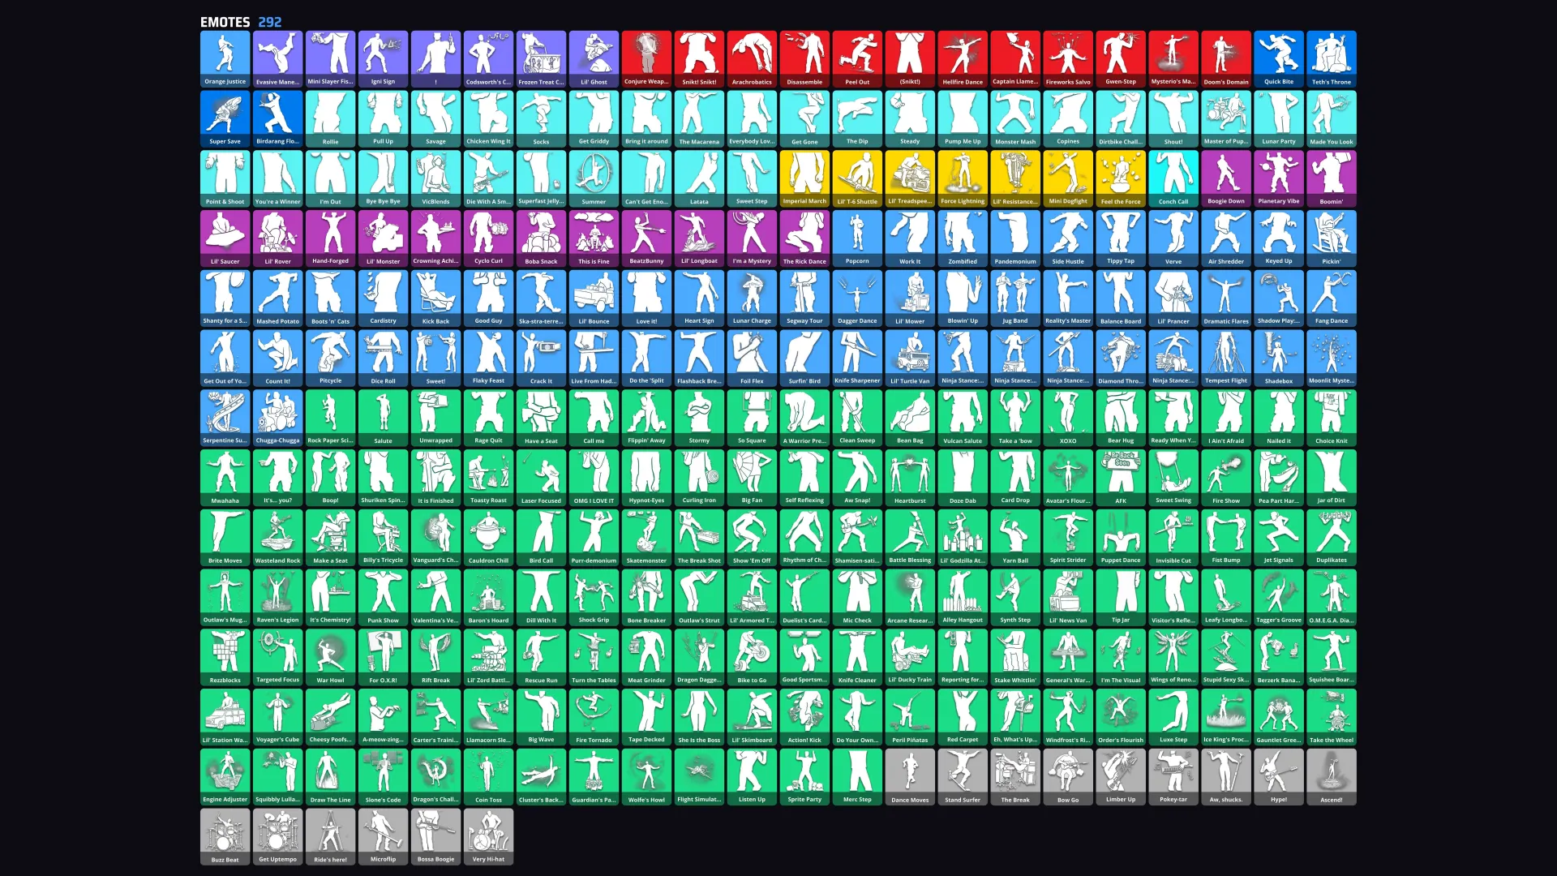Select the Bike to Go emote

click(752, 657)
